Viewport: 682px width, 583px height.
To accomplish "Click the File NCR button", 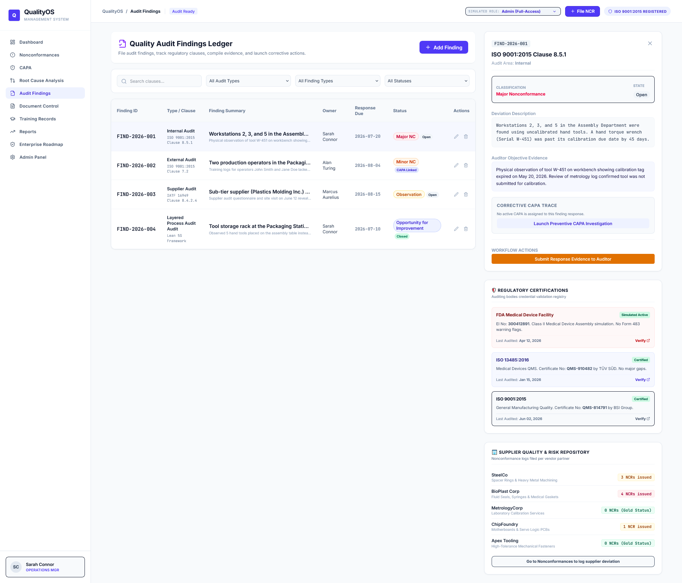I will point(582,11).
